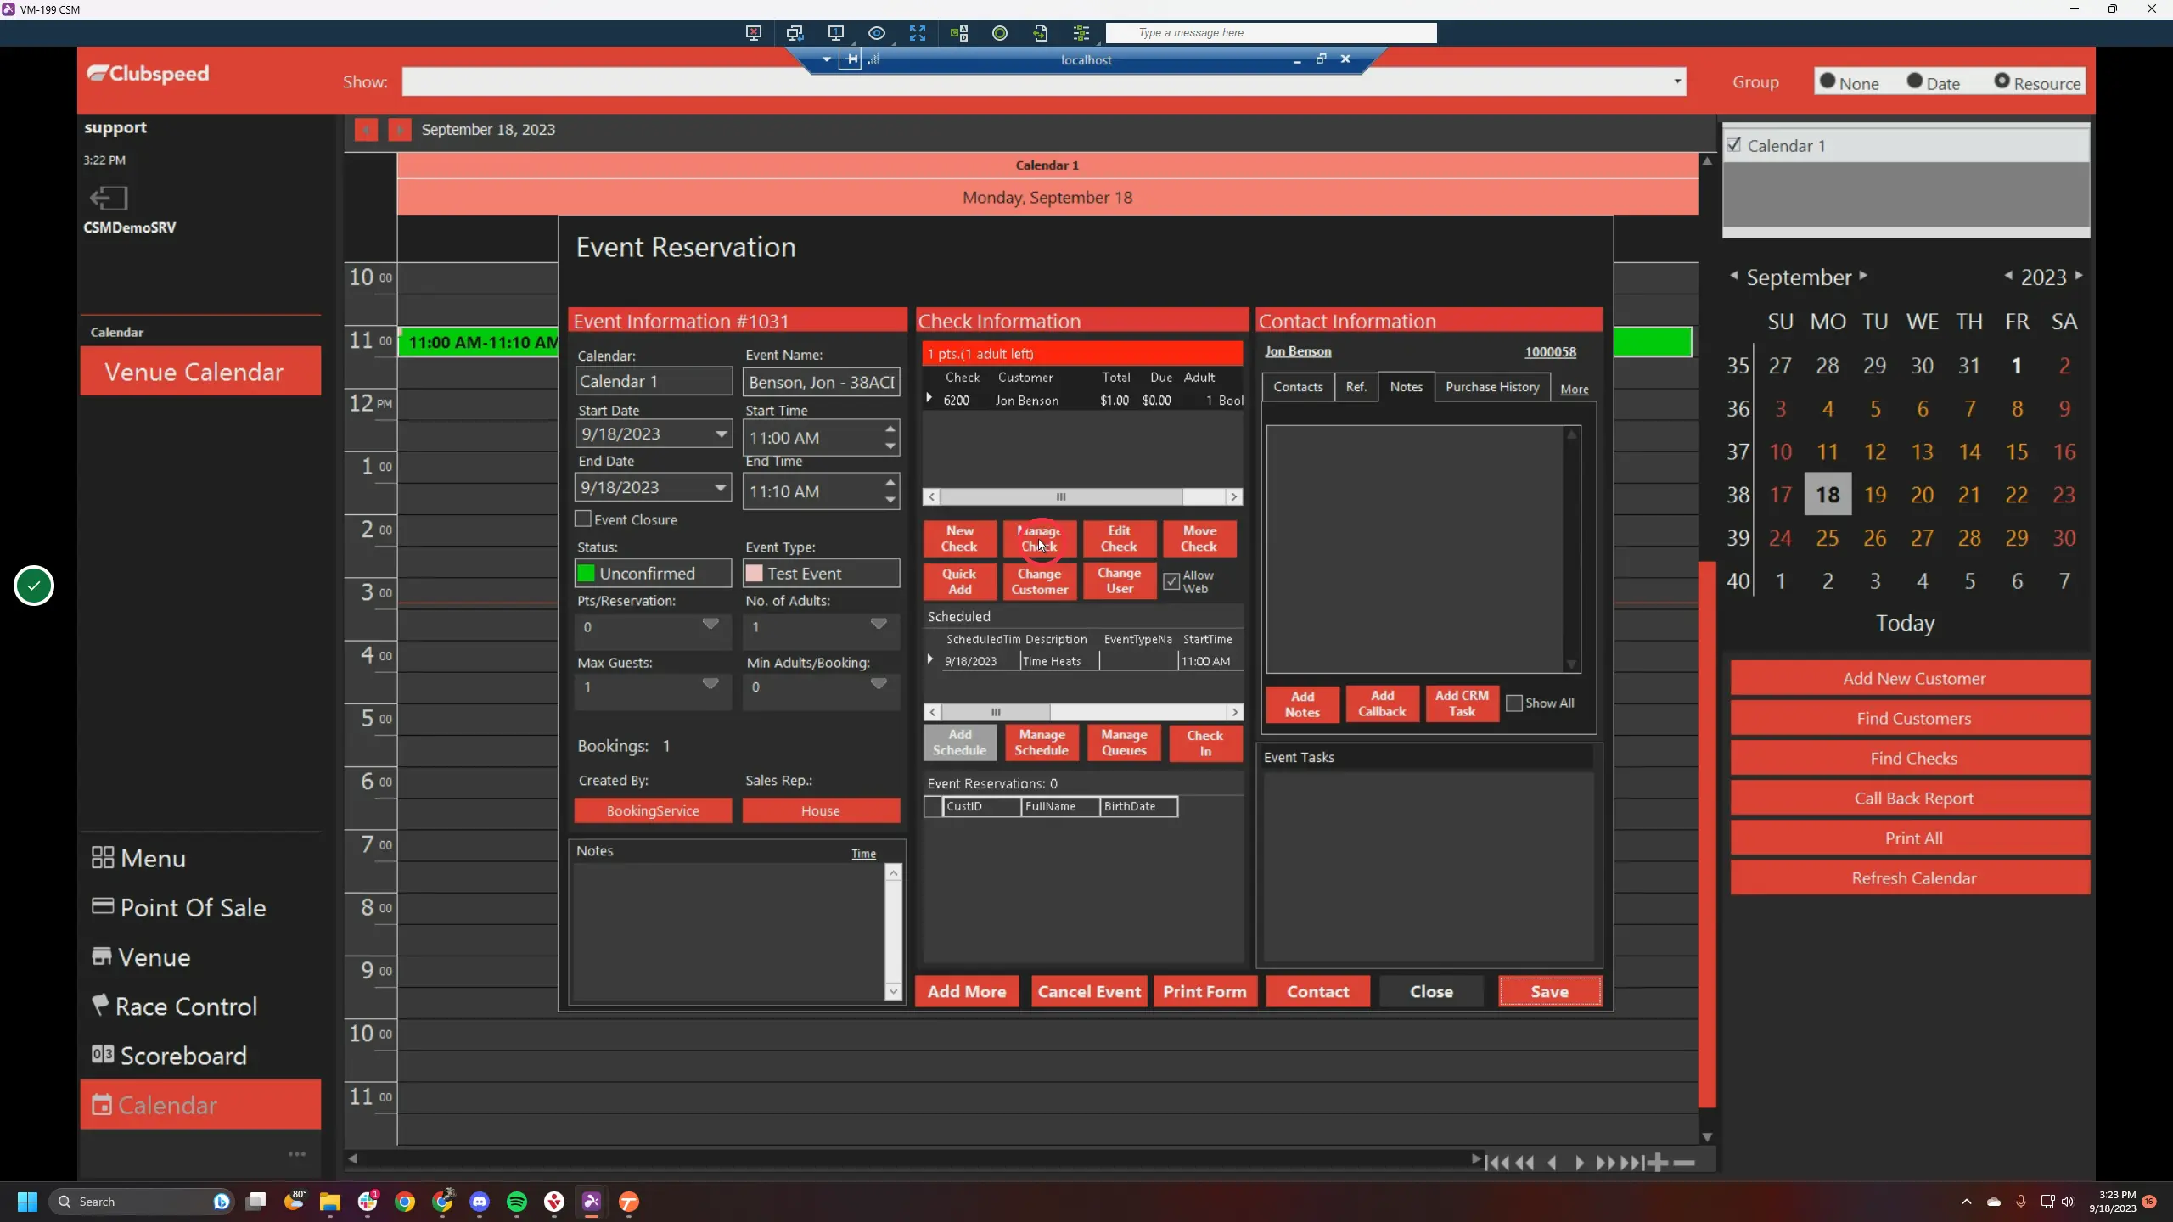Screen dimensions: 2173x1222
Task: Select the None group radio button
Action: (x=1828, y=81)
